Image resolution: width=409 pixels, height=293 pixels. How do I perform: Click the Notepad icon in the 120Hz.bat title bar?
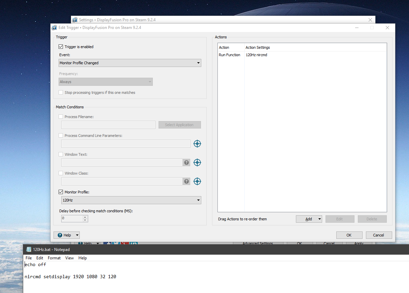pyautogui.click(x=29, y=249)
